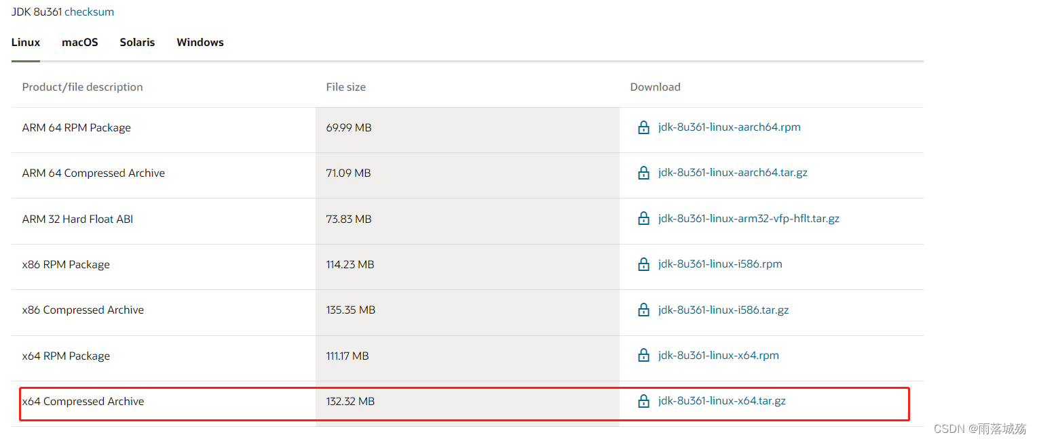Image resolution: width=1037 pixels, height=441 pixels.
Task: Download jdk-8u361-linux-aarch64.tar.gz
Action: 733,173
